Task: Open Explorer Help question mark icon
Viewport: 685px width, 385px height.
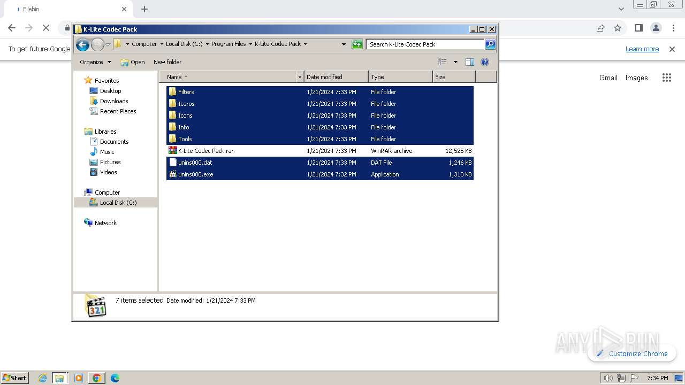Action: point(485,62)
